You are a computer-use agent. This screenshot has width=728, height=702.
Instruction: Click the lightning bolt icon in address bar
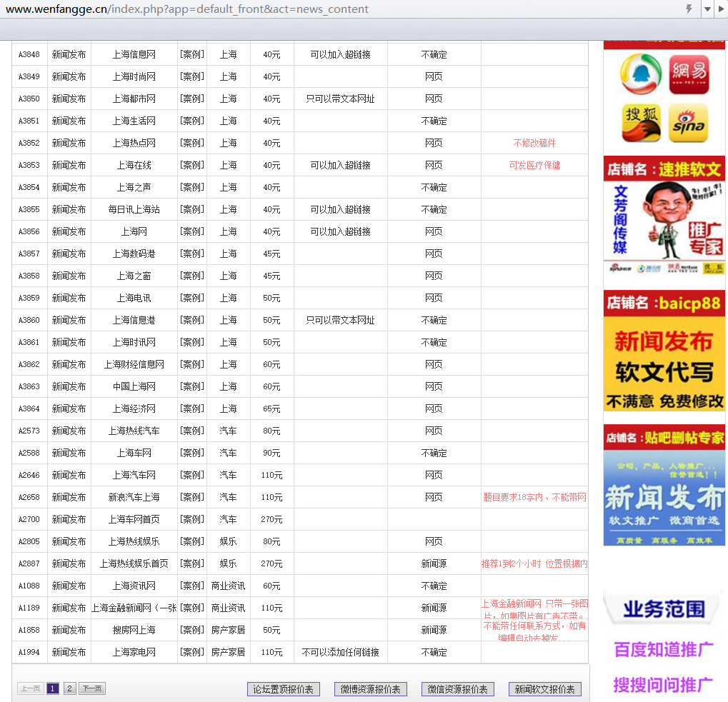pyautogui.click(x=689, y=9)
